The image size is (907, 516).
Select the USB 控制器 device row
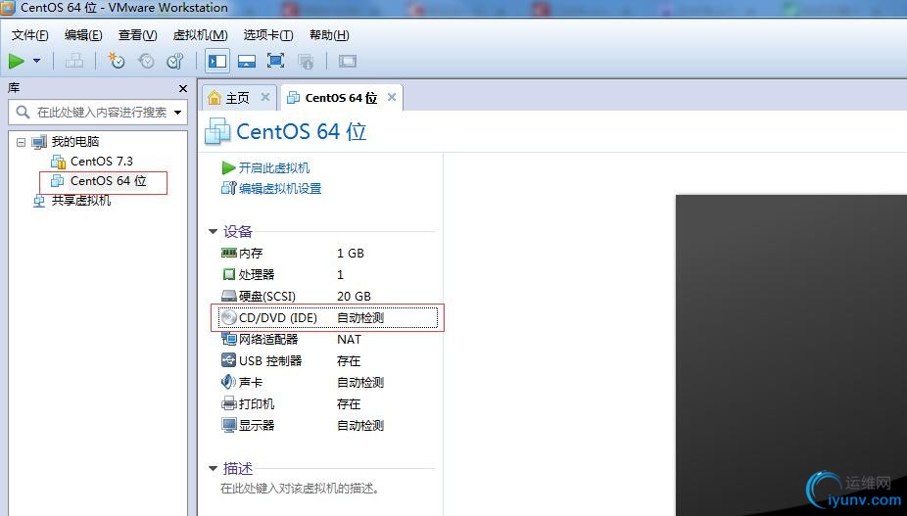(x=328, y=361)
